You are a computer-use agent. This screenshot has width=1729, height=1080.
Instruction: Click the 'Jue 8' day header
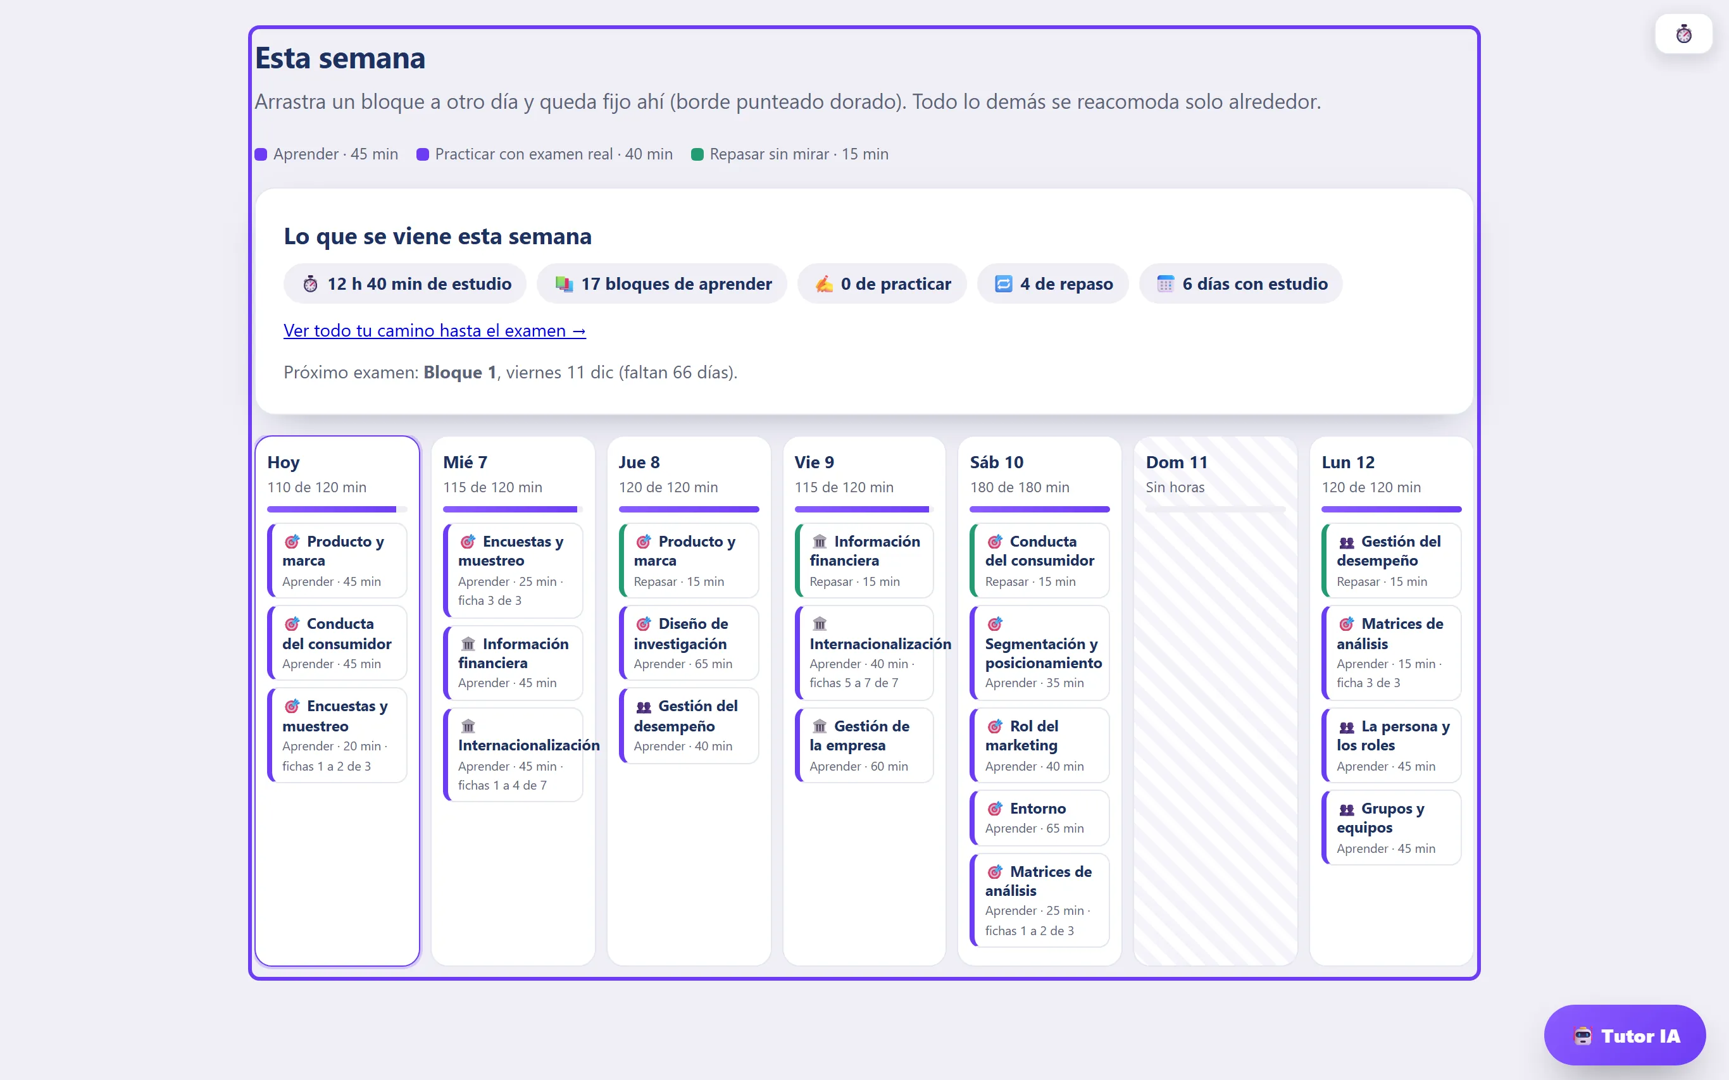point(639,462)
